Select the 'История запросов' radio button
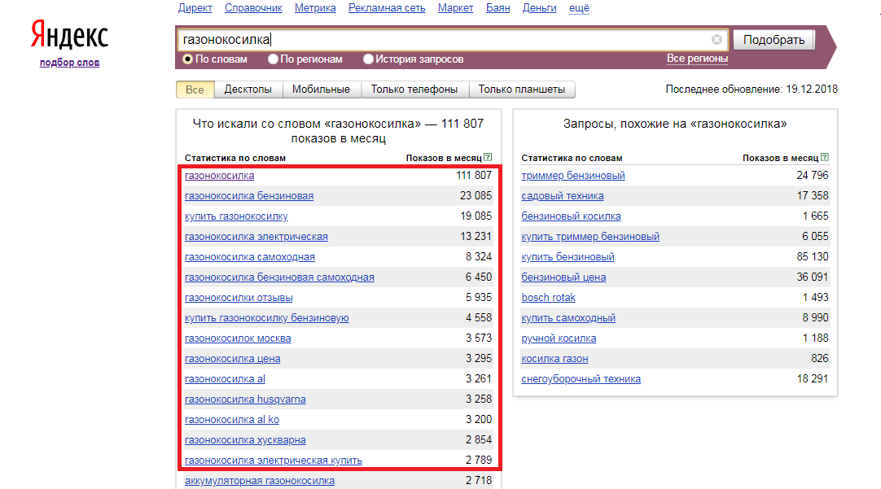The image size is (881, 489). 369,59
